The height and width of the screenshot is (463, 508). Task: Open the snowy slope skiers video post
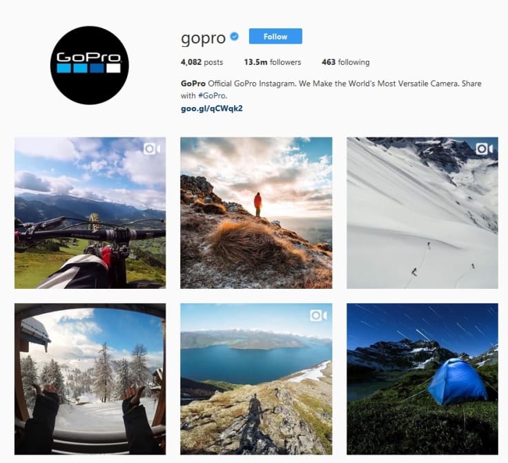click(x=422, y=213)
